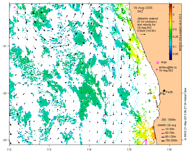
Task: Click the colorbar tick label '0.1'
Action: (x=175, y=46)
